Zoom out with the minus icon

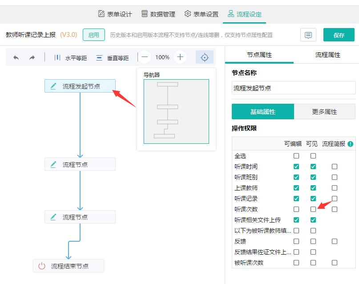(144, 57)
